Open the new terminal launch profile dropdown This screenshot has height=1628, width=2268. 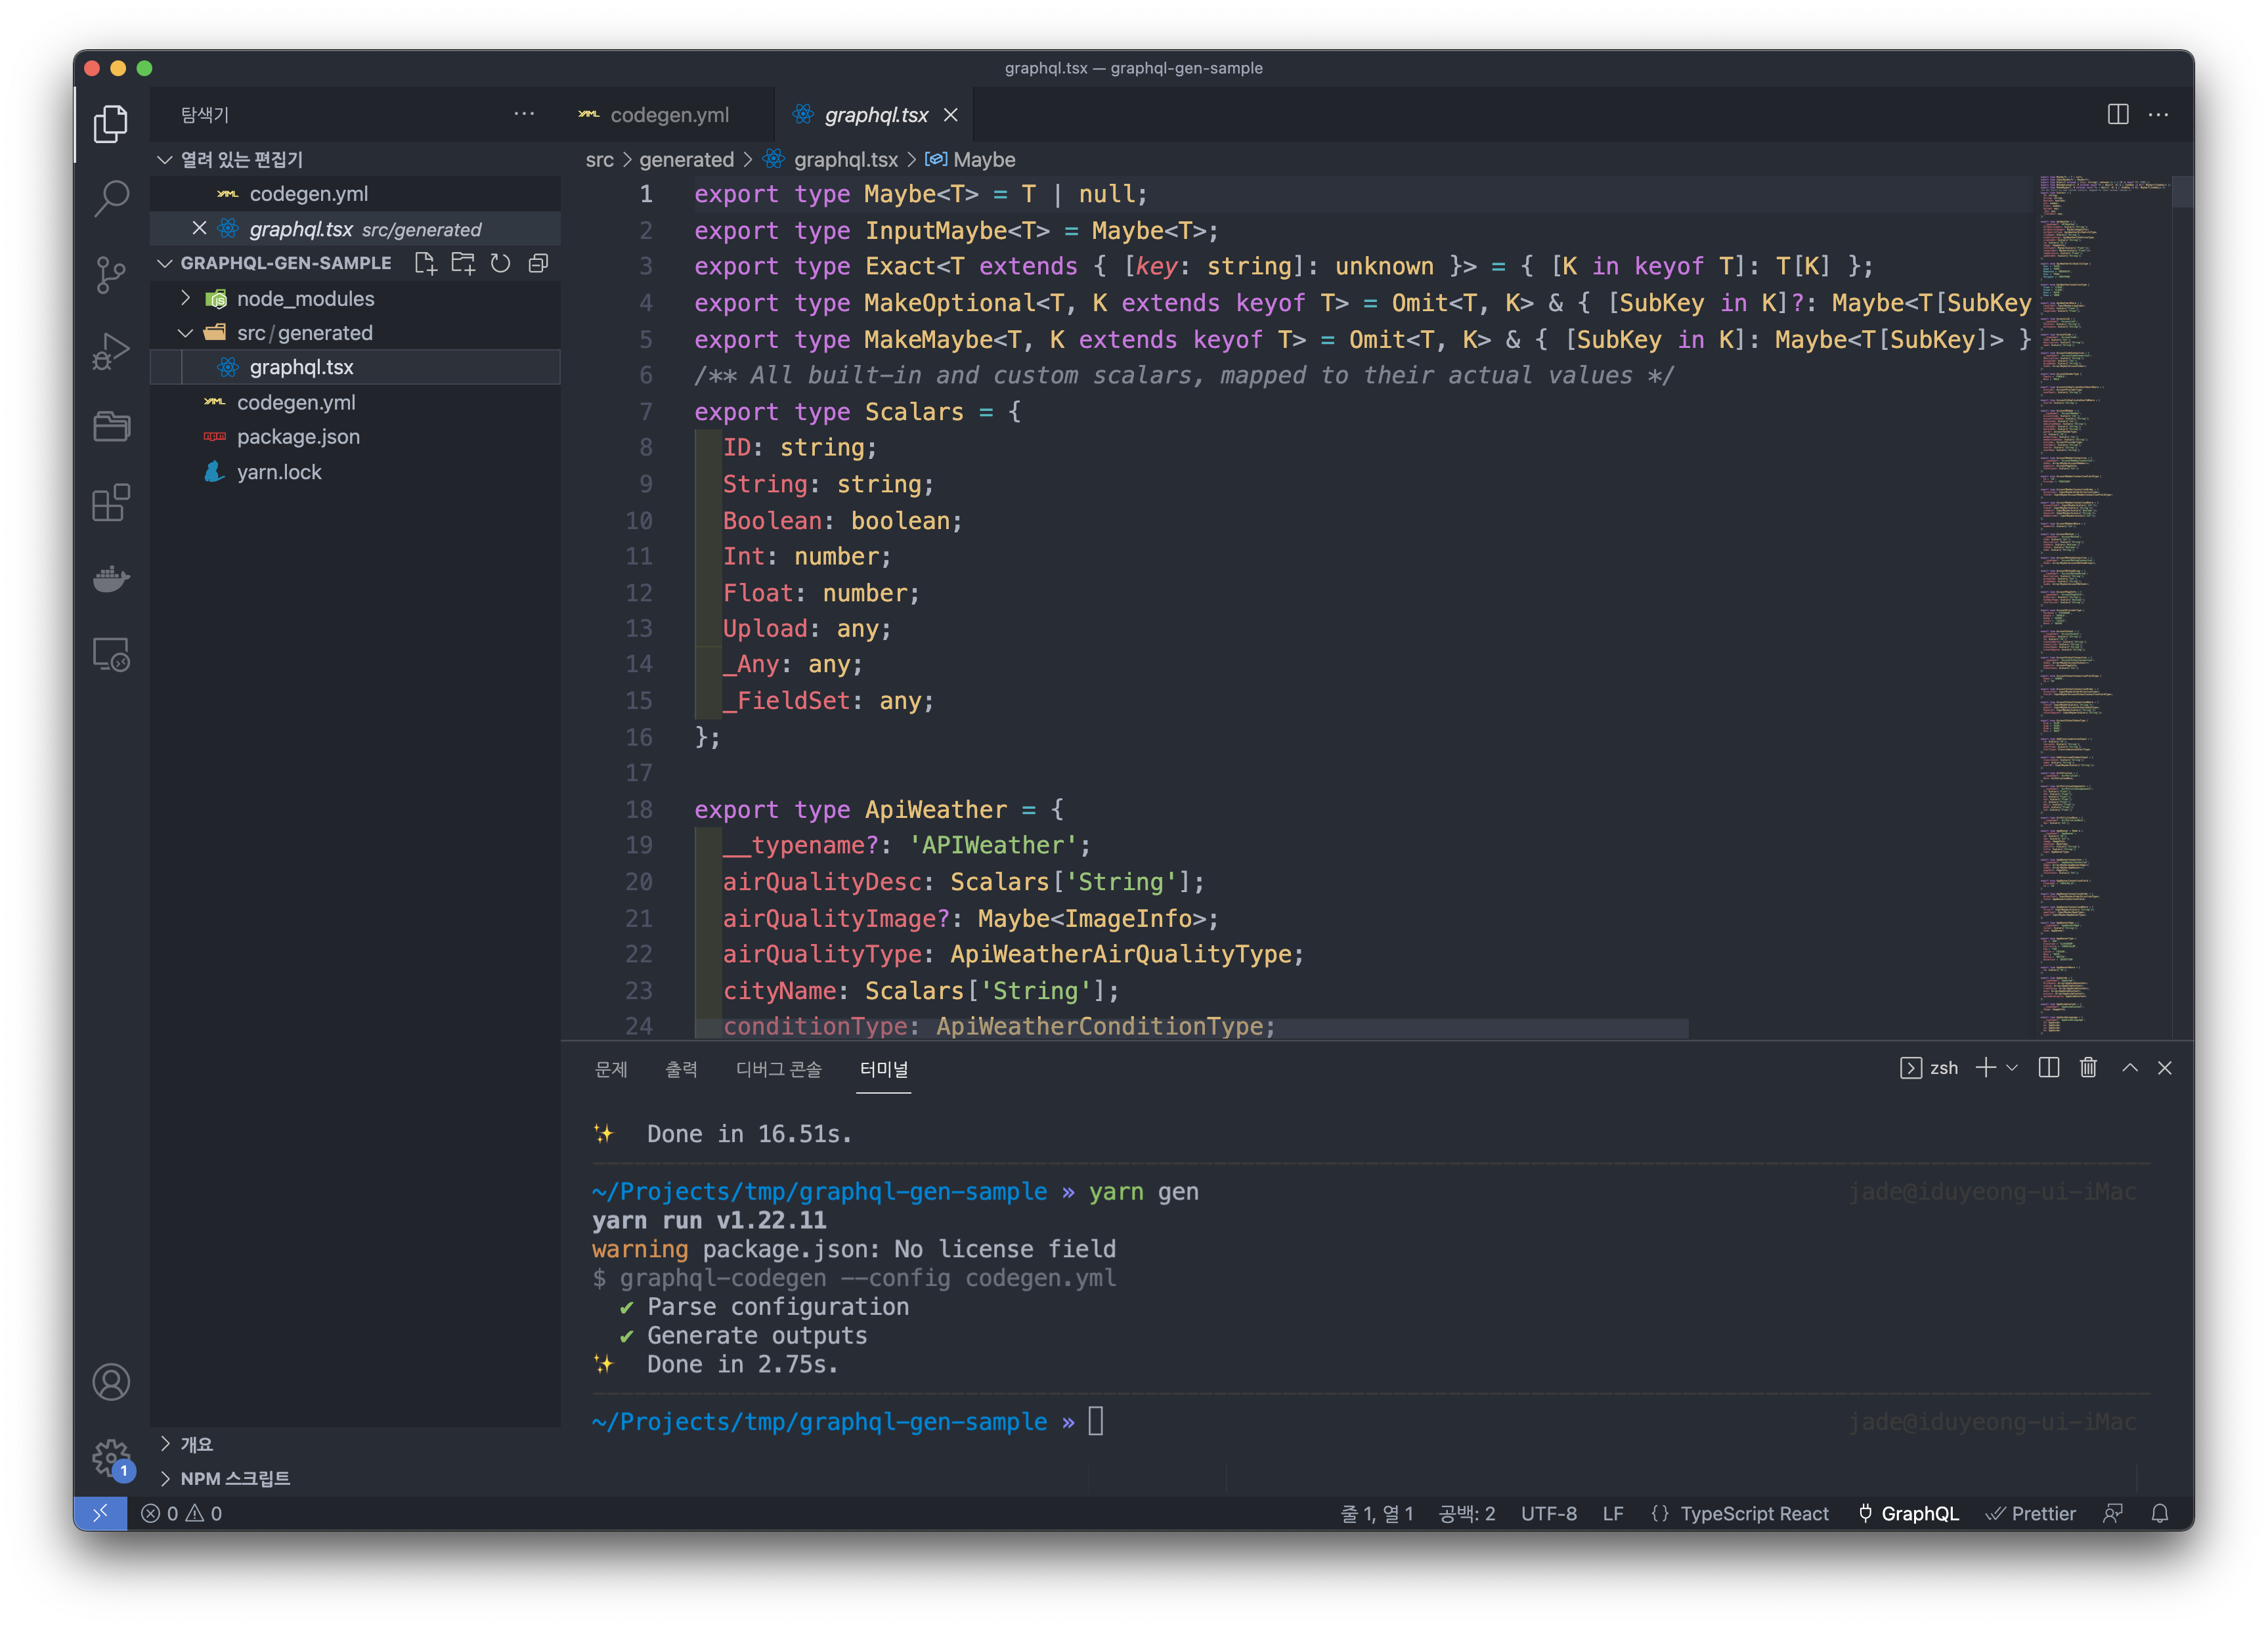2012,1068
